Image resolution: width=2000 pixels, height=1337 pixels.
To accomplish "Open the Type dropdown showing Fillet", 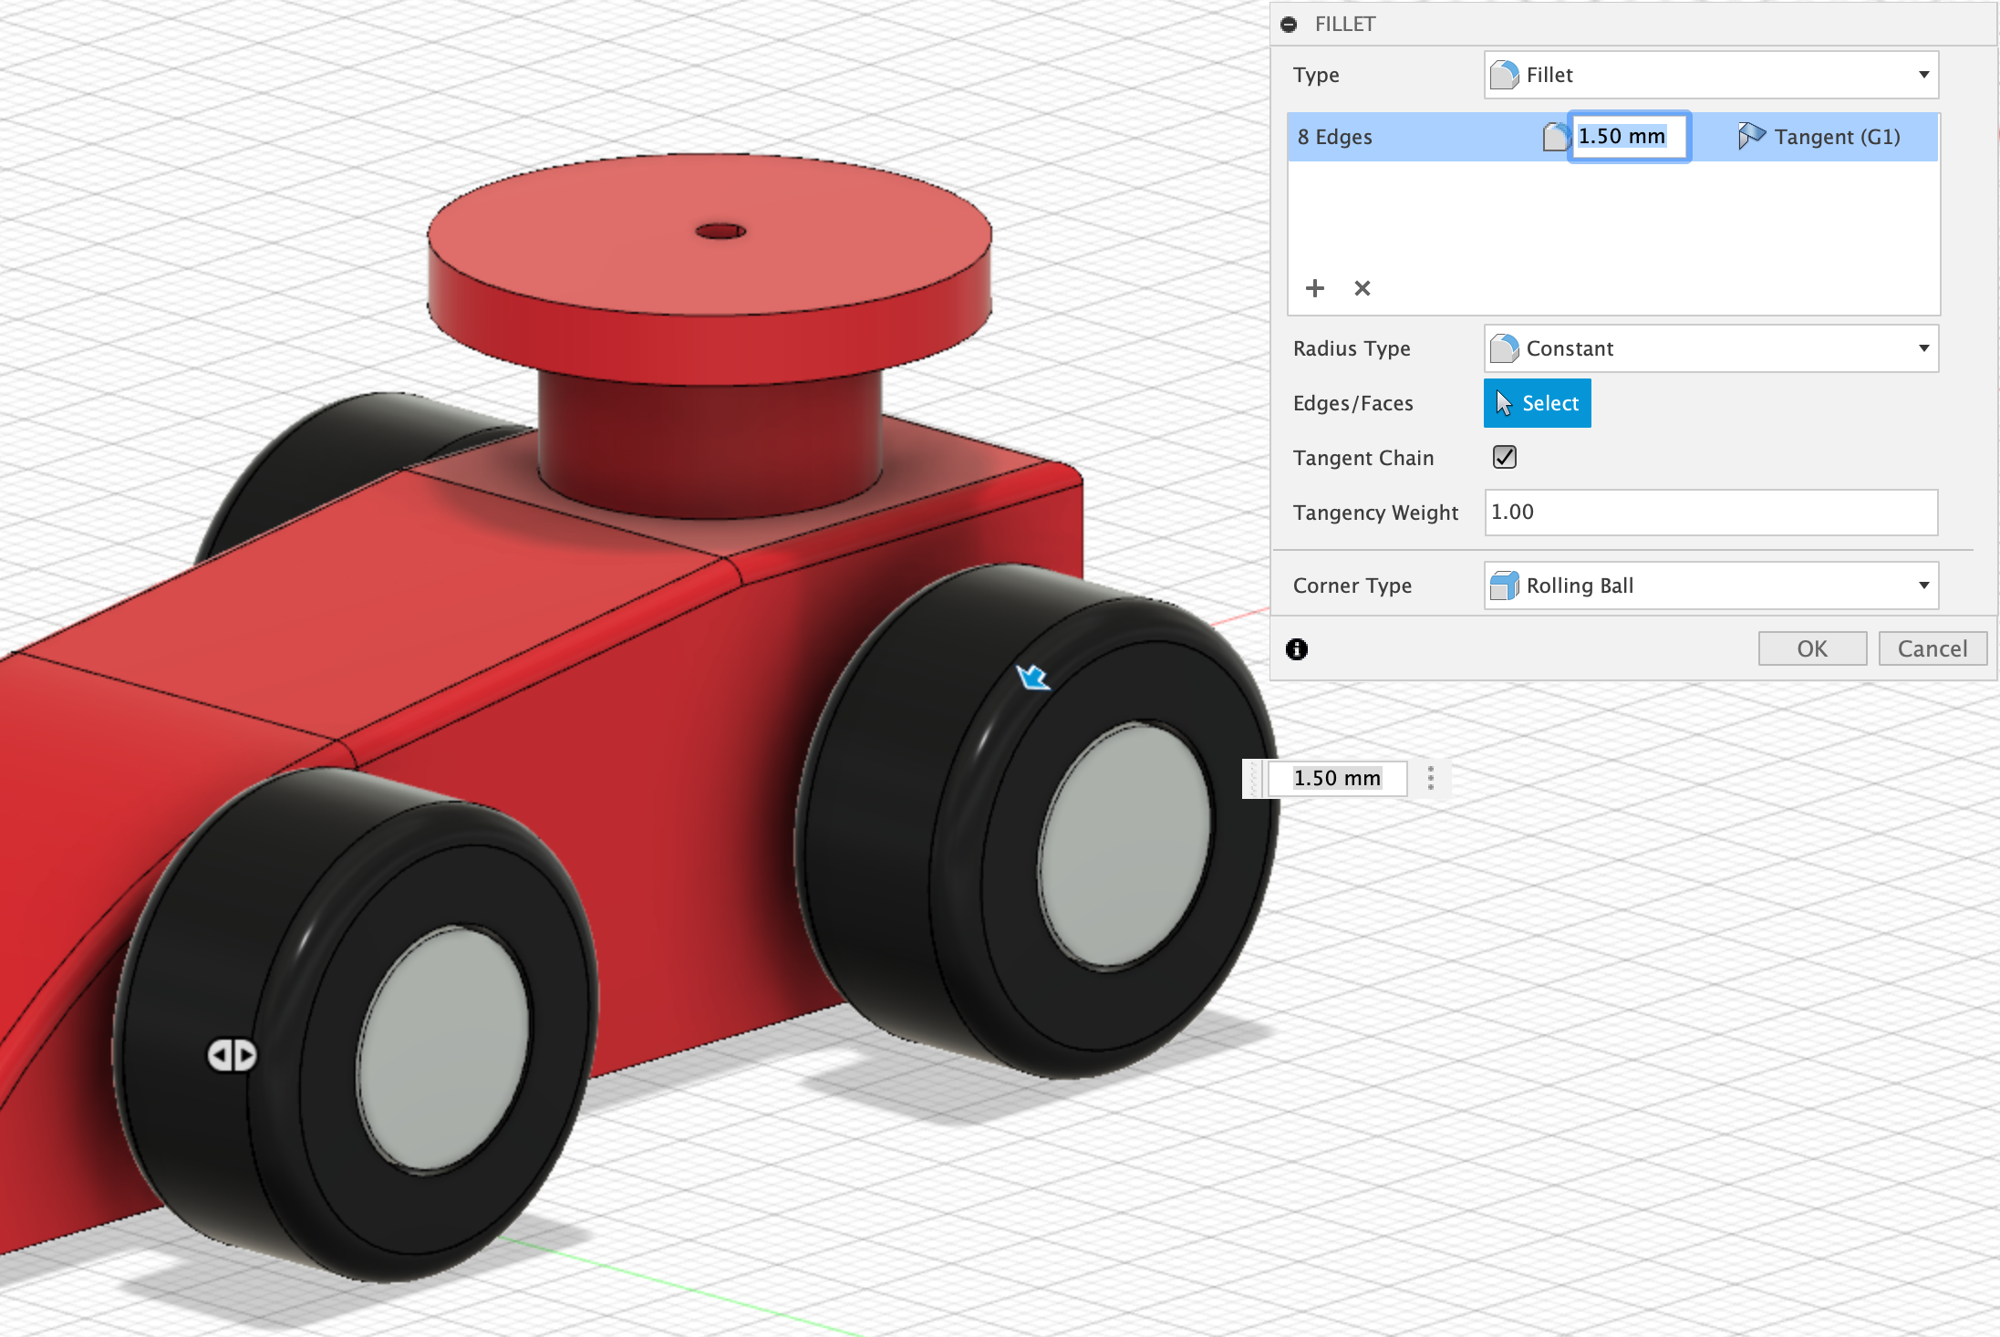I will pyautogui.click(x=1710, y=75).
